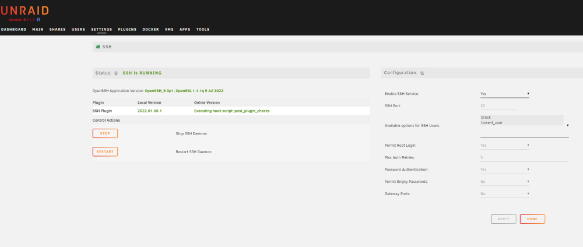
Task: Click Executing hook script text
Action: [x=231, y=111]
